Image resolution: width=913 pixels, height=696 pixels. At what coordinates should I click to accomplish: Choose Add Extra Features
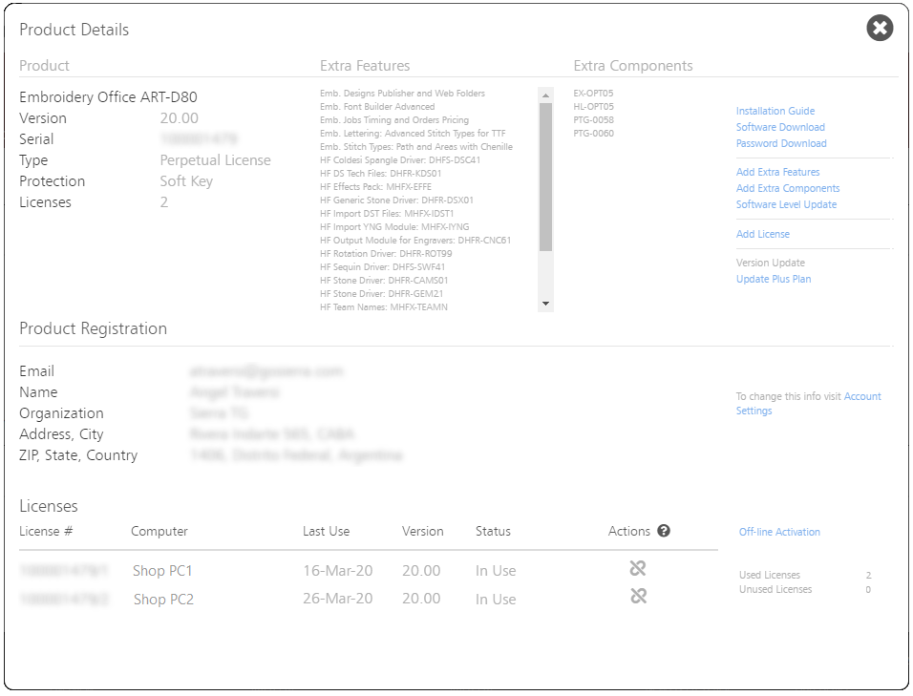click(x=777, y=172)
